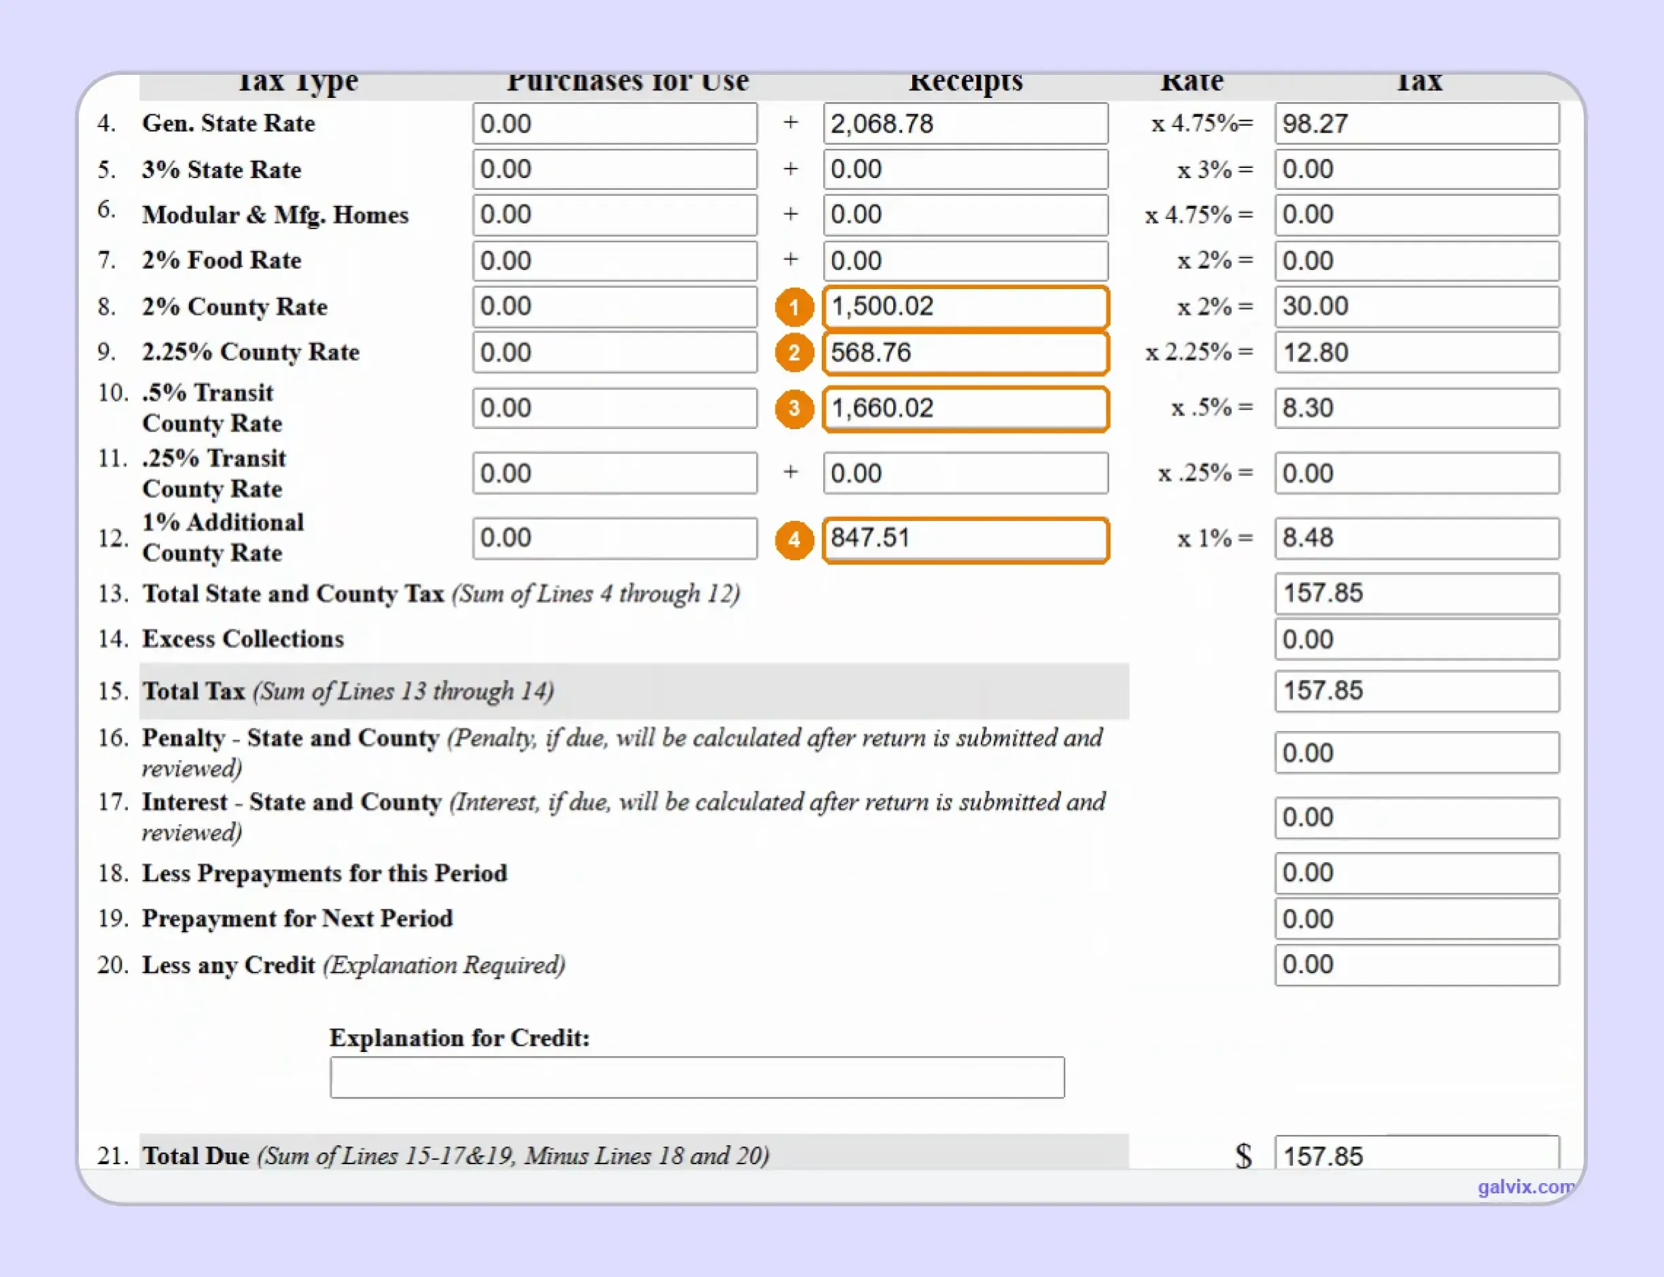
Task: Click Modular & Mfg. Homes Receipts field
Action: coord(966,215)
